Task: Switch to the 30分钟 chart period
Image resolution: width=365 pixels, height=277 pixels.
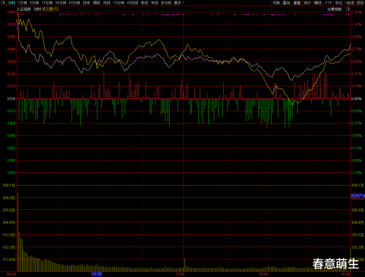Action: pyautogui.click(x=60, y=3)
